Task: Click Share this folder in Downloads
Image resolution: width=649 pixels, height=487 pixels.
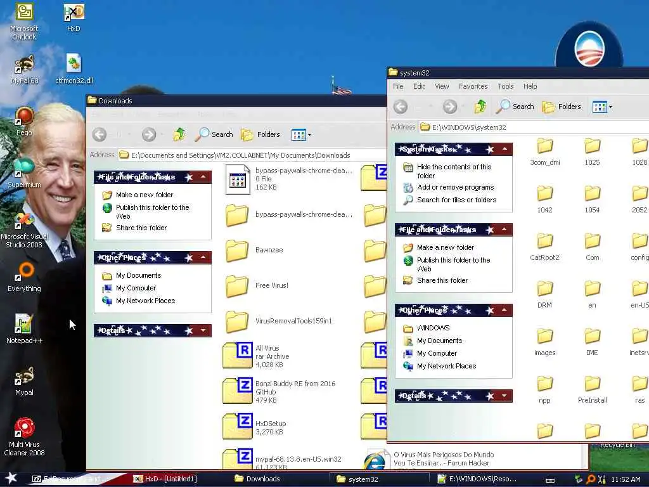Action: point(134,228)
